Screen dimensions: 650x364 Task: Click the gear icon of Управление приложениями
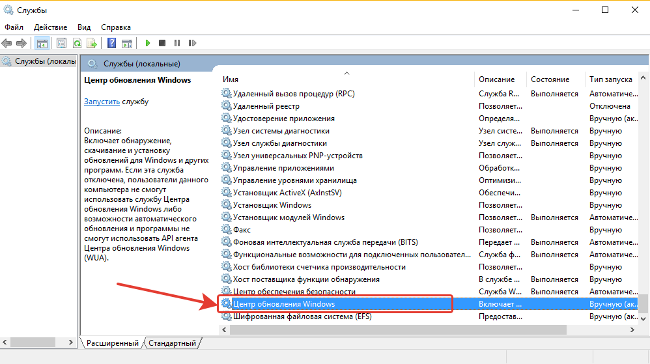click(226, 167)
